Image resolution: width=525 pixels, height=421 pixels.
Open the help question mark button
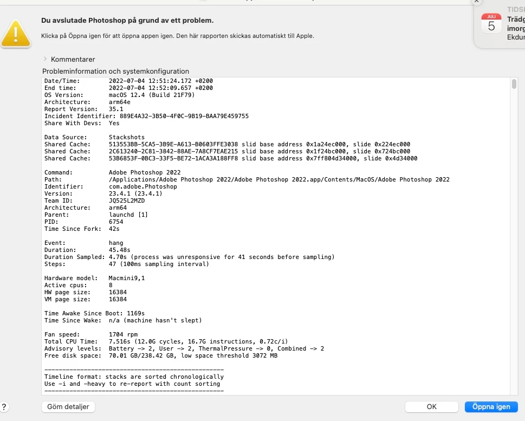tap(4, 407)
